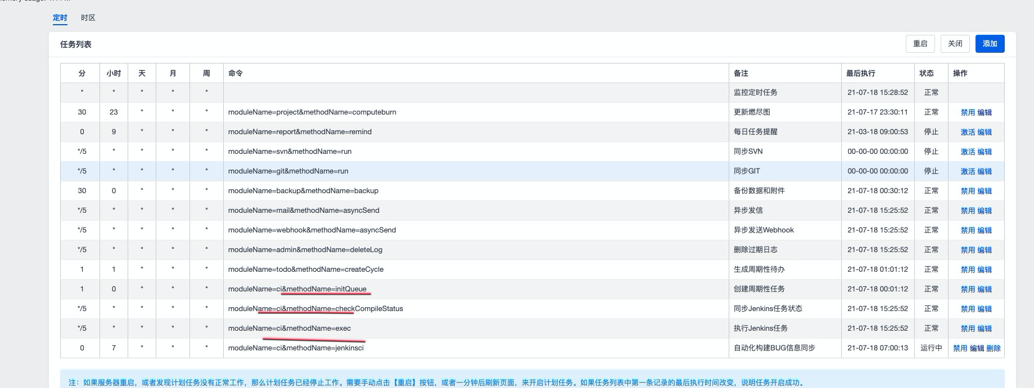The width and height of the screenshot is (1034, 388).
Task: Open the 时区 tab
Action: point(88,17)
